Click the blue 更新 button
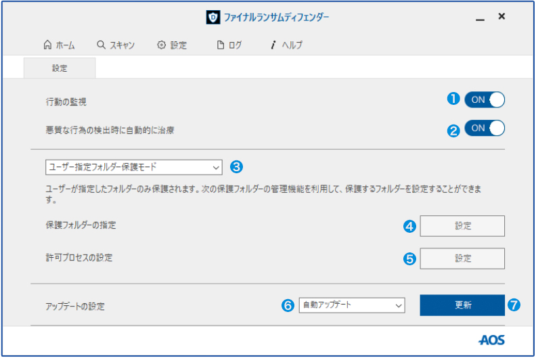 tap(462, 305)
